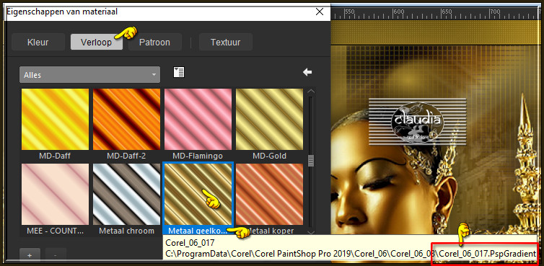
Task: Click the Metaal chroom label text
Action: pyautogui.click(x=127, y=231)
